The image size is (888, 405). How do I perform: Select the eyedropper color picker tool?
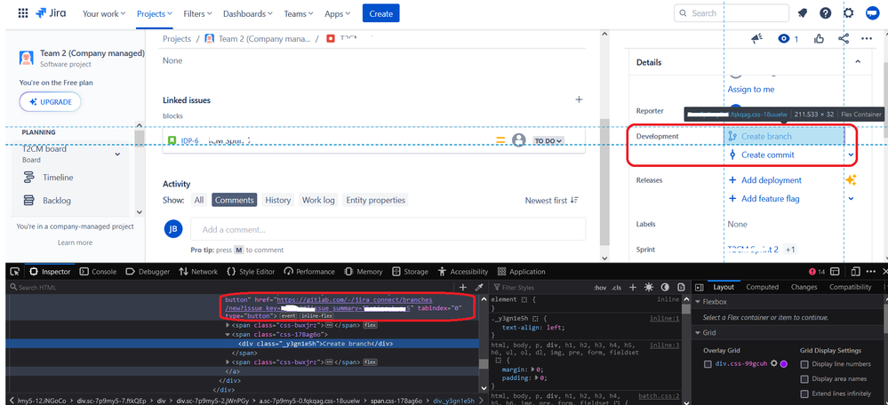pyautogui.click(x=478, y=288)
